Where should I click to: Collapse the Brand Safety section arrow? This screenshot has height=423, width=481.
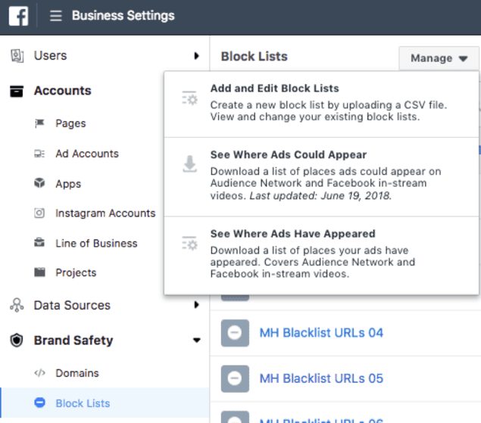click(196, 341)
